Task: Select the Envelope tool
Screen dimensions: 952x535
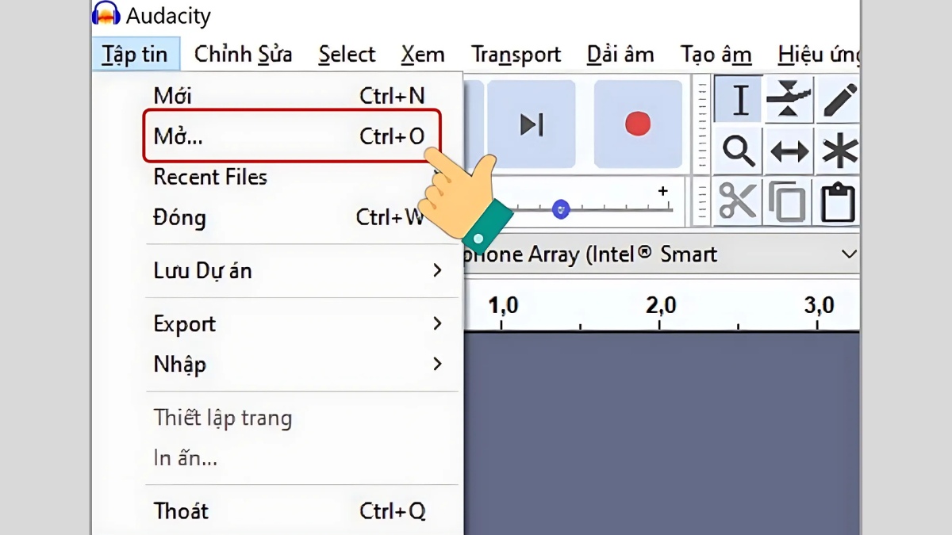Action: tap(789, 100)
